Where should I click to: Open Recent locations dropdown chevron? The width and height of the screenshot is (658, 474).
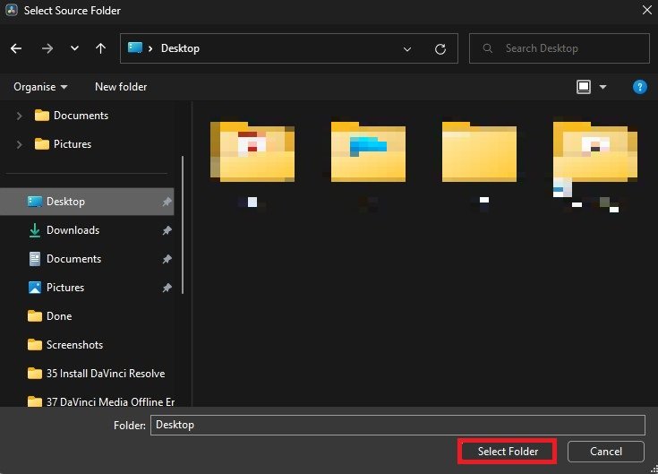pos(73,48)
